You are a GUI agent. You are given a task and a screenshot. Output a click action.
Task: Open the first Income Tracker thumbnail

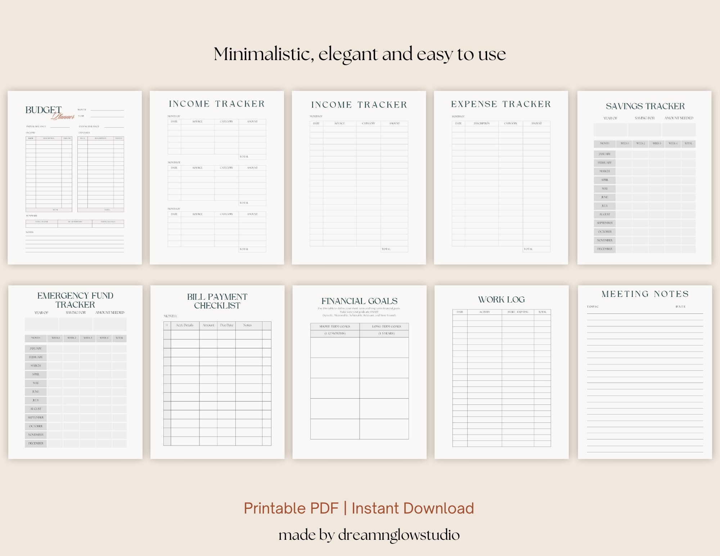(x=216, y=176)
